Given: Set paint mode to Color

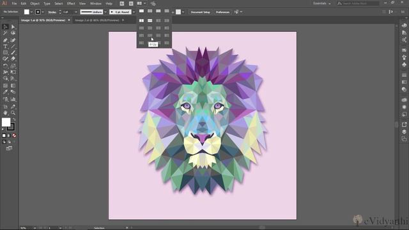Looking at the screenshot, I should click(x=4, y=135).
